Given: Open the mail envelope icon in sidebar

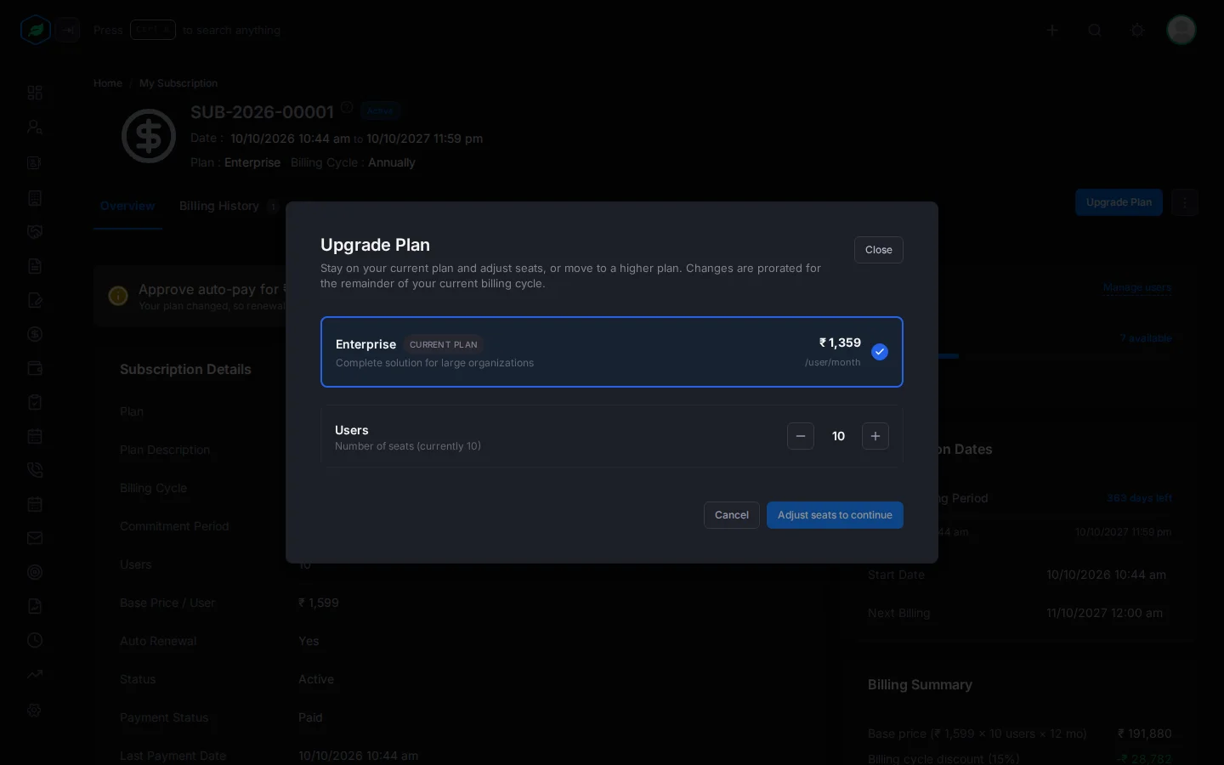Looking at the screenshot, I should pos(35,538).
